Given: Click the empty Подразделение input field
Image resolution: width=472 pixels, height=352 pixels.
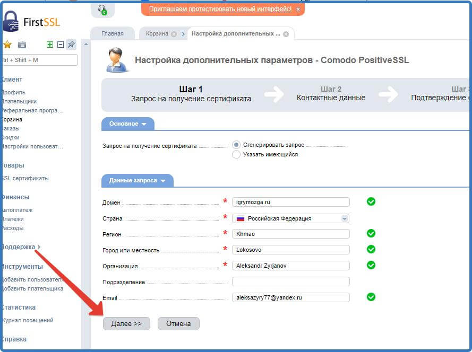Looking at the screenshot, I should [291, 281].
